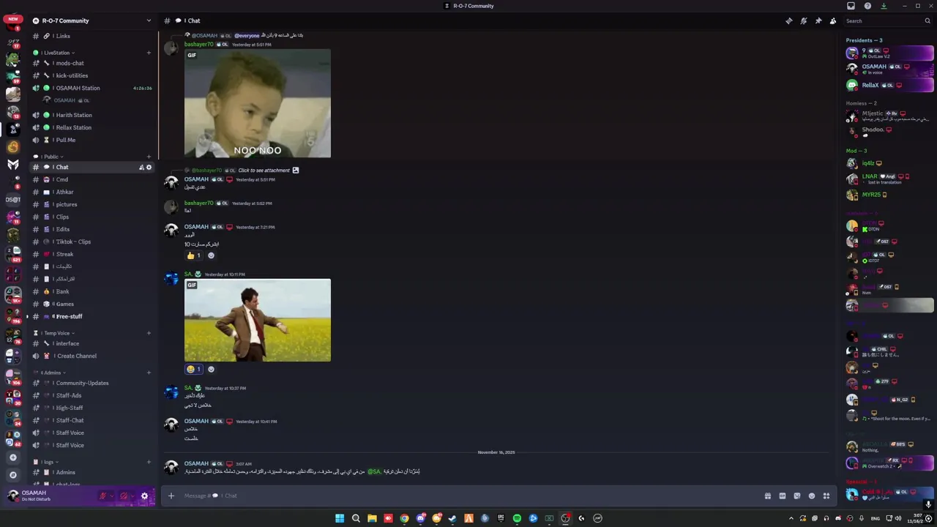Open the Community-Updates channel

92,383
